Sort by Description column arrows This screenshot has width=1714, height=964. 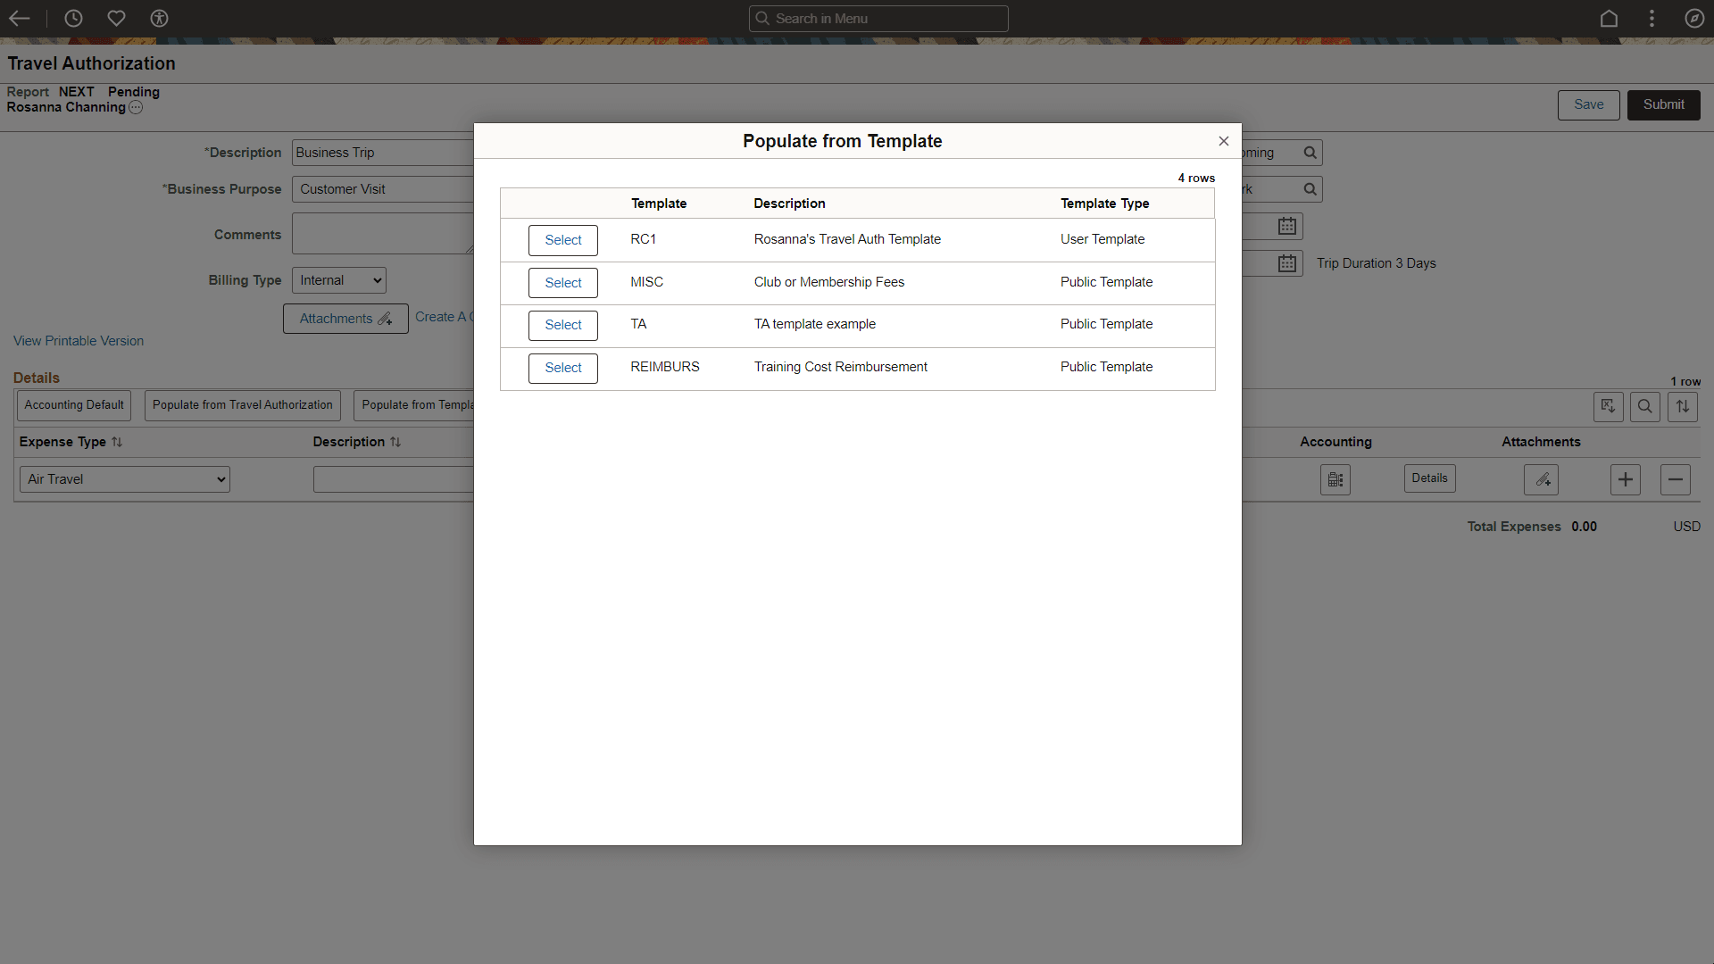[x=395, y=442]
